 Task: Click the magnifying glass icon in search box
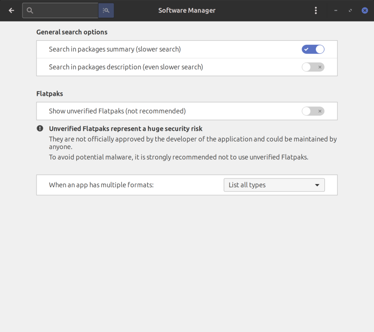click(30, 10)
